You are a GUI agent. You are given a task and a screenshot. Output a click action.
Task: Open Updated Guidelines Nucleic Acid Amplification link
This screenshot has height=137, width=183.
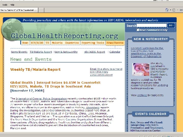[147, 52]
